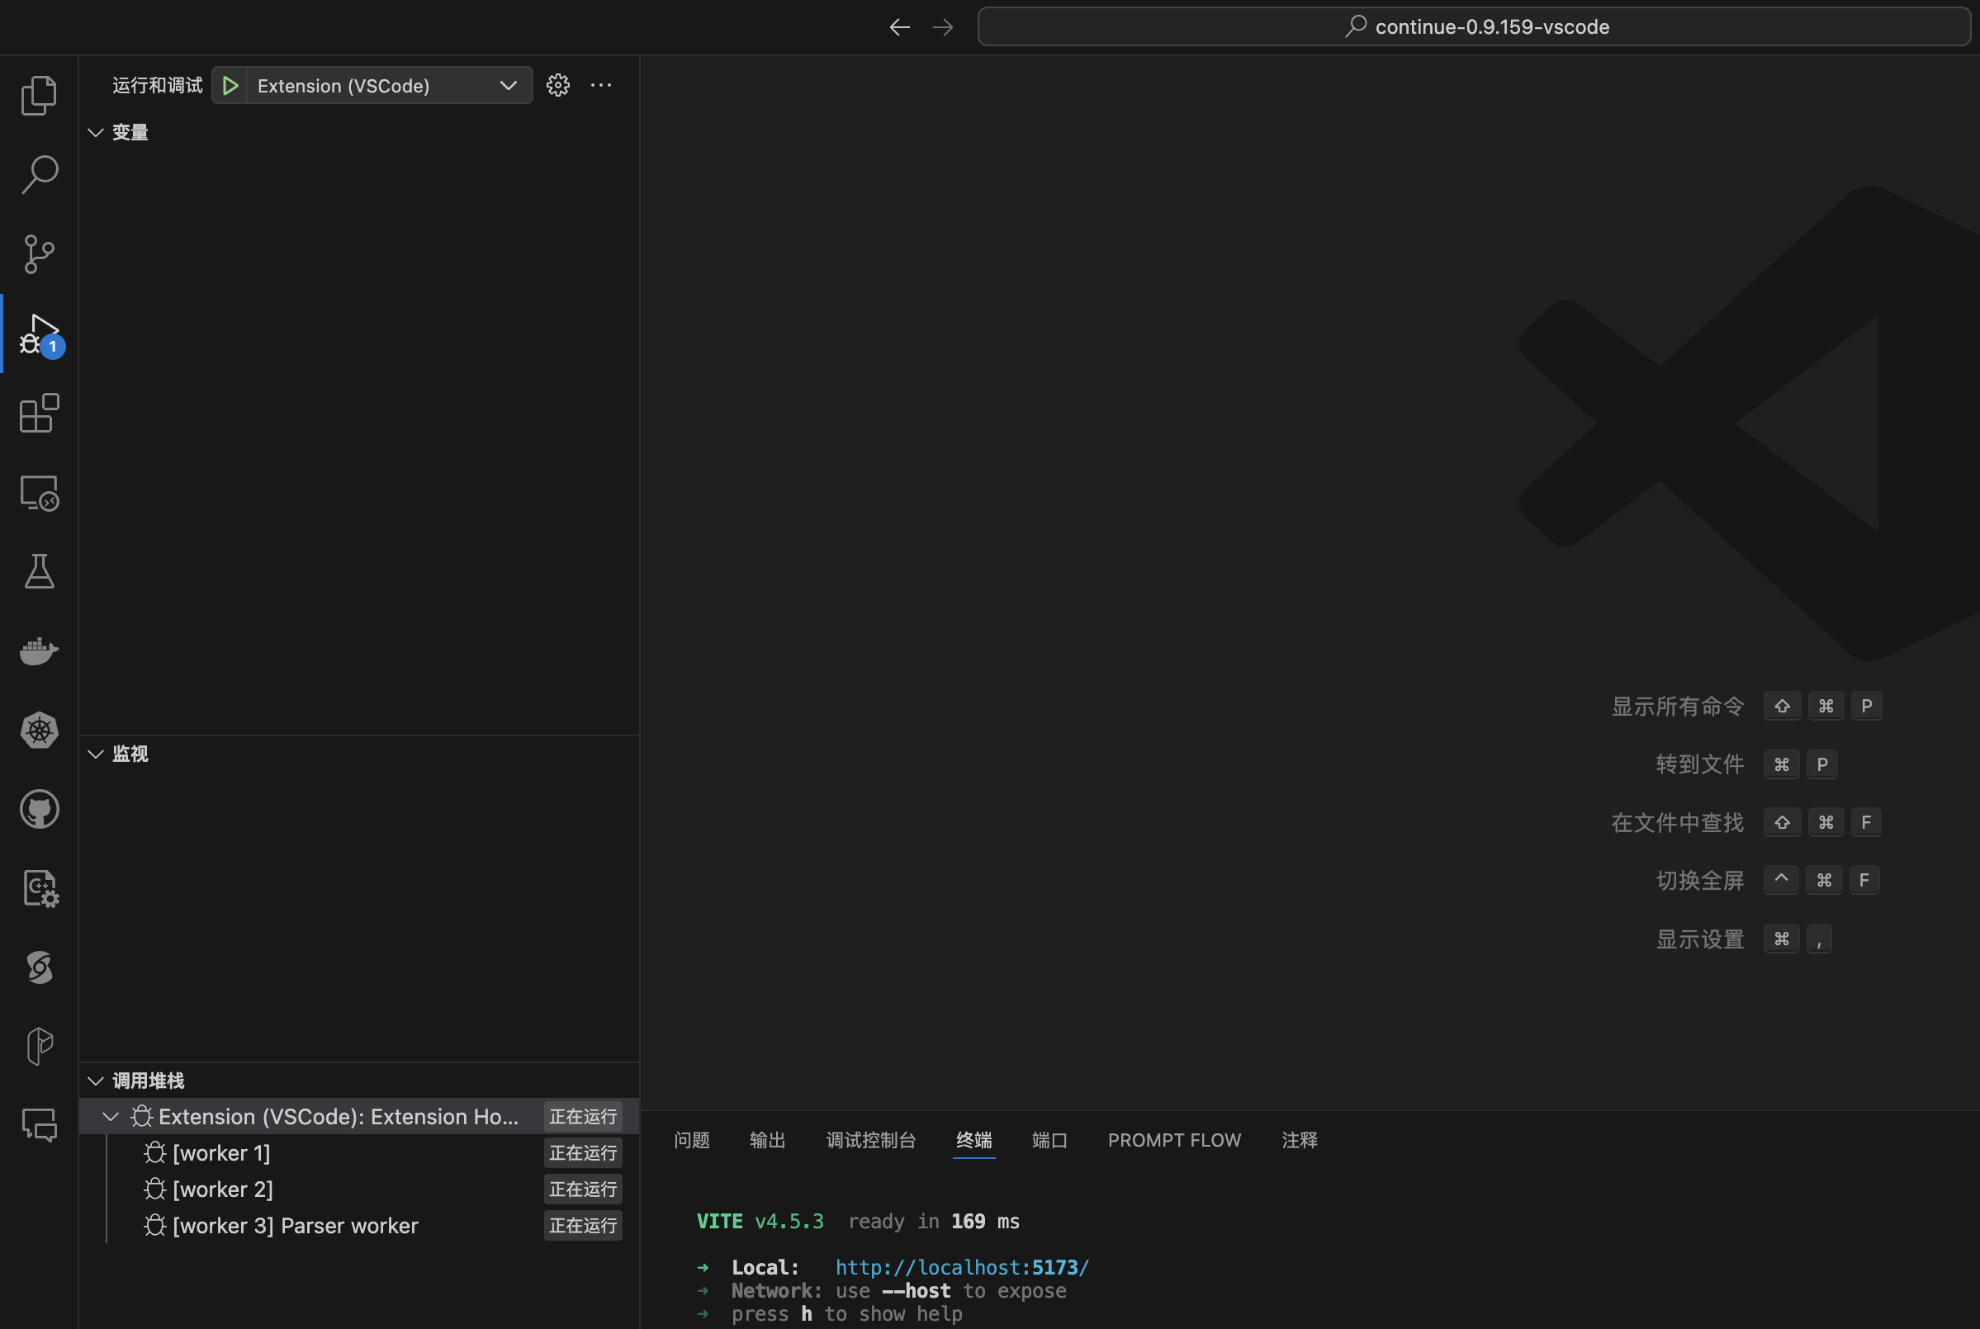Open the Explorer view in activity bar
Image resolution: width=1980 pixels, height=1329 pixels.
pos(39,95)
